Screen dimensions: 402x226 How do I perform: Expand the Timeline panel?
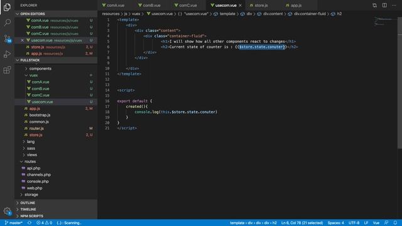(56, 210)
